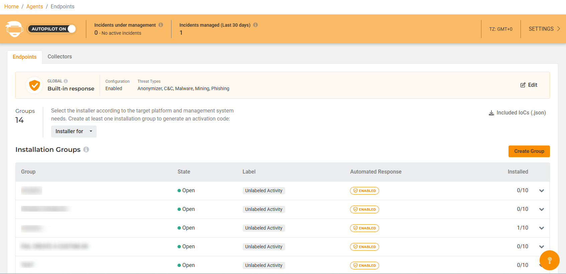Click info icon beside Installation Groups
The image size is (566, 274).
(x=86, y=150)
